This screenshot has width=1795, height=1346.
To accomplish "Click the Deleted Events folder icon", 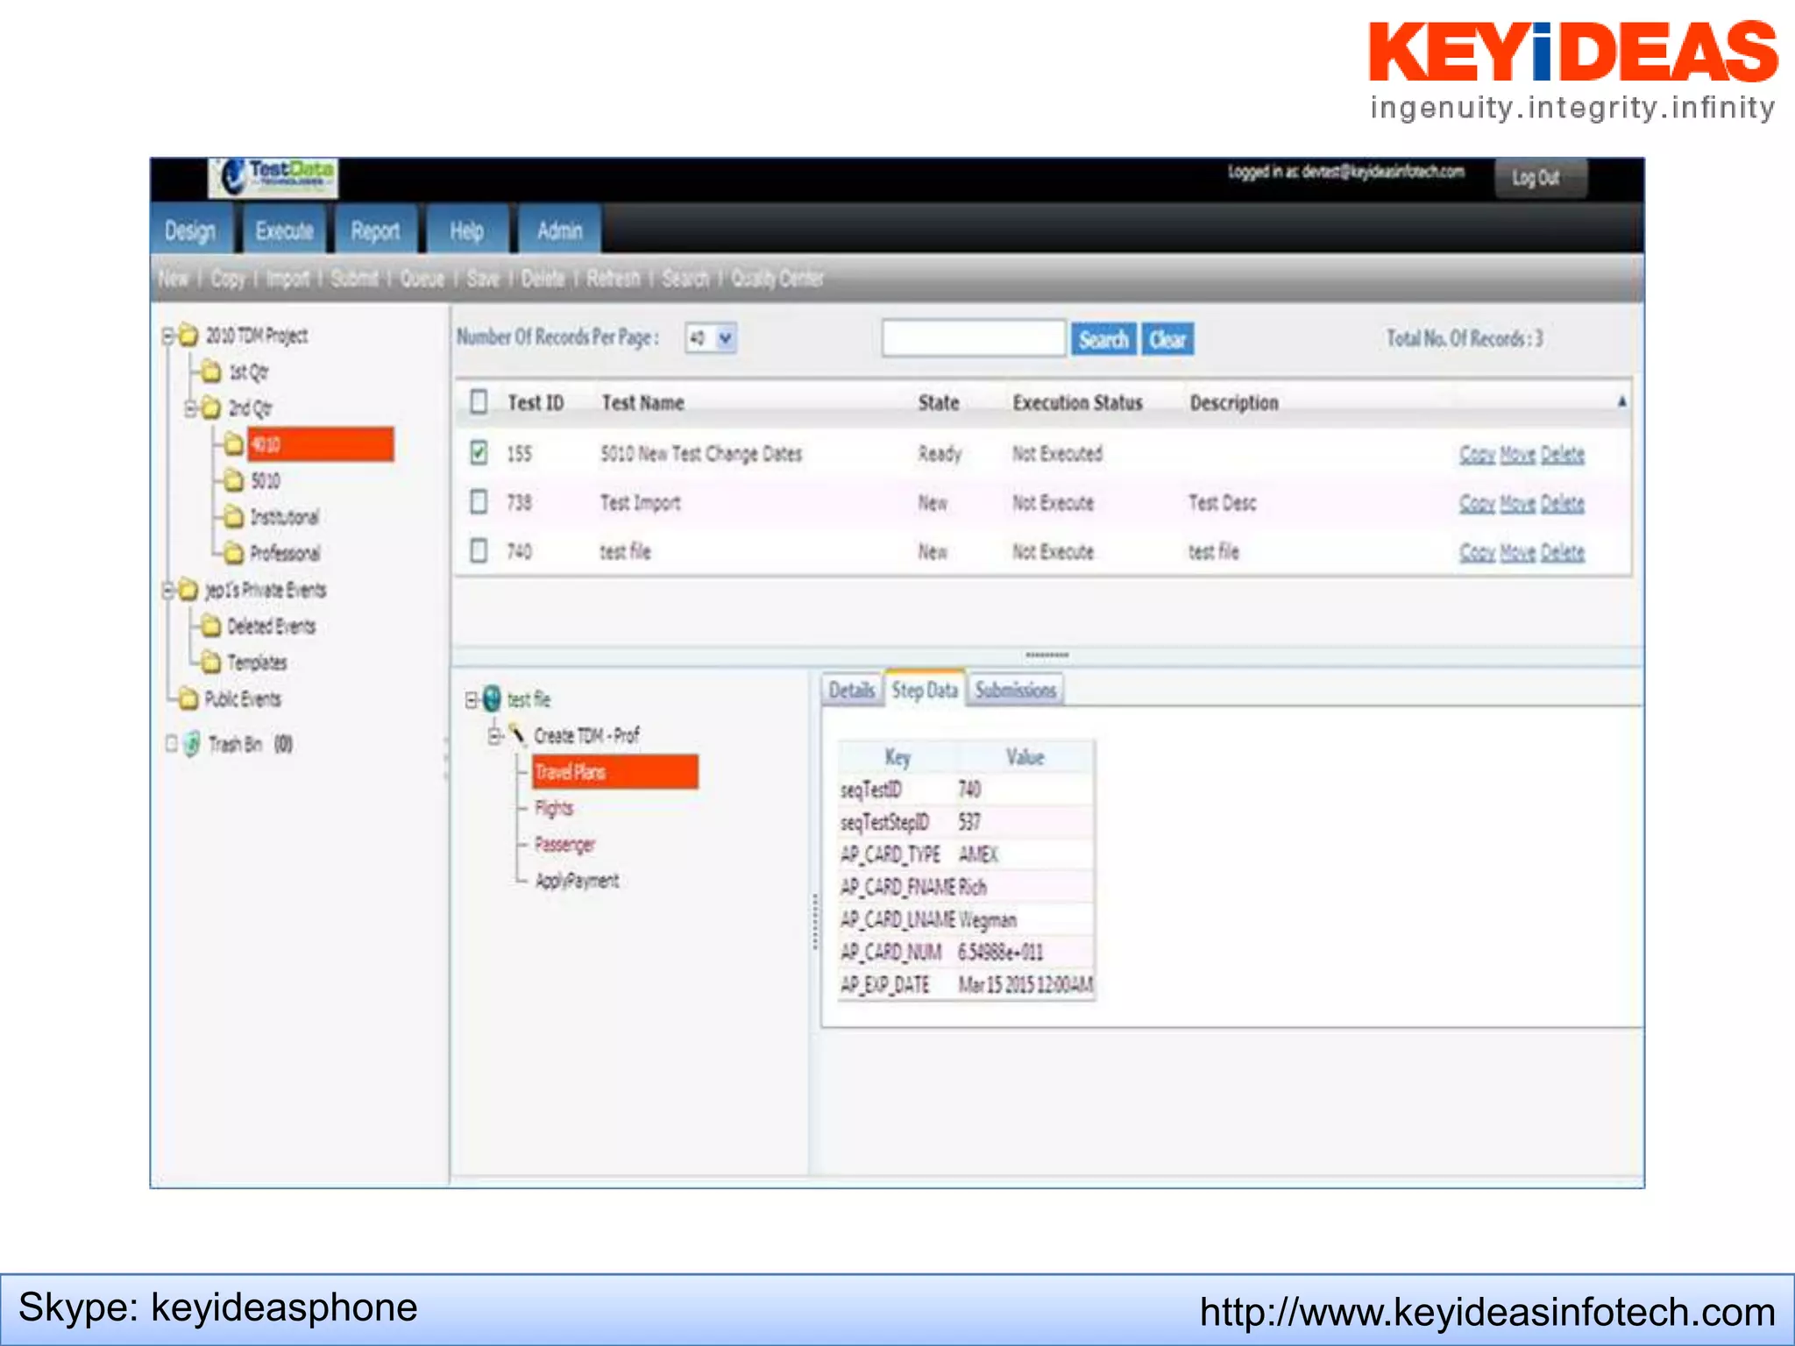I will (x=210, y=626).
